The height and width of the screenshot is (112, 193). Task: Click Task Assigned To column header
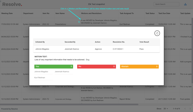(127, 13)
